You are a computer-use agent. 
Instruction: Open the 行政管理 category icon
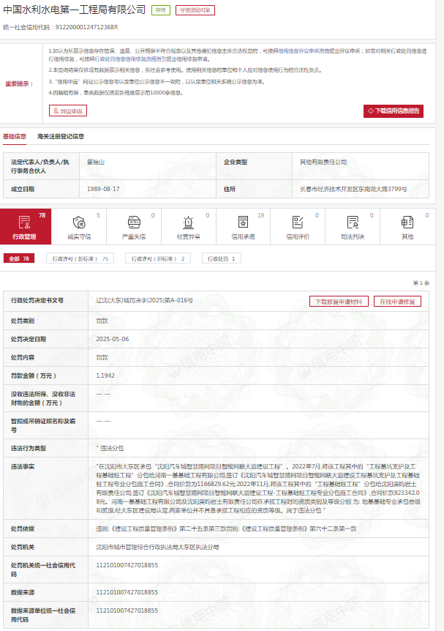(x=25, y=222)
